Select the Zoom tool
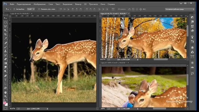199x112 pixels. click(5, 96)
